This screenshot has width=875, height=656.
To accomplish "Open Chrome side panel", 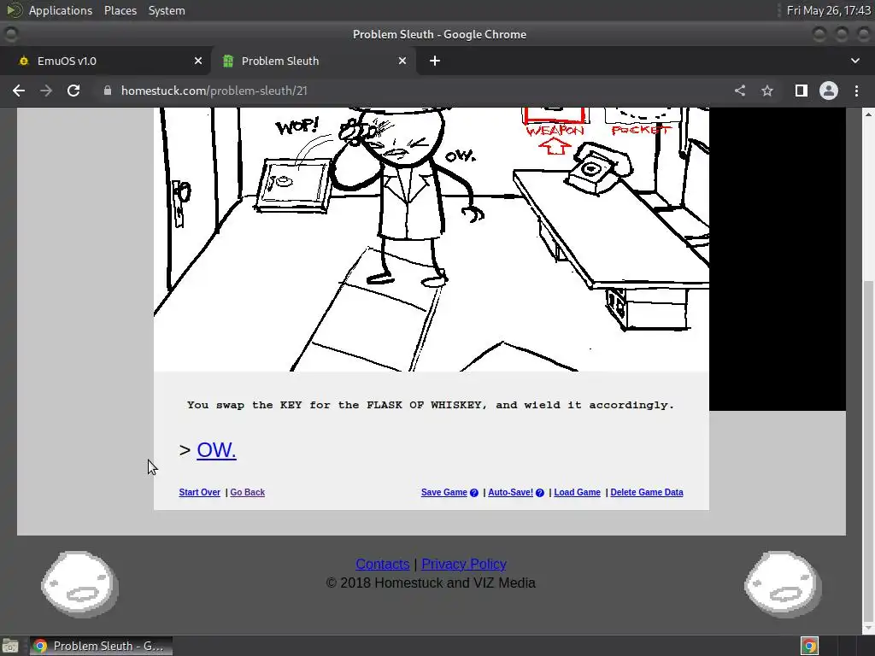I will tap(802, 91).
